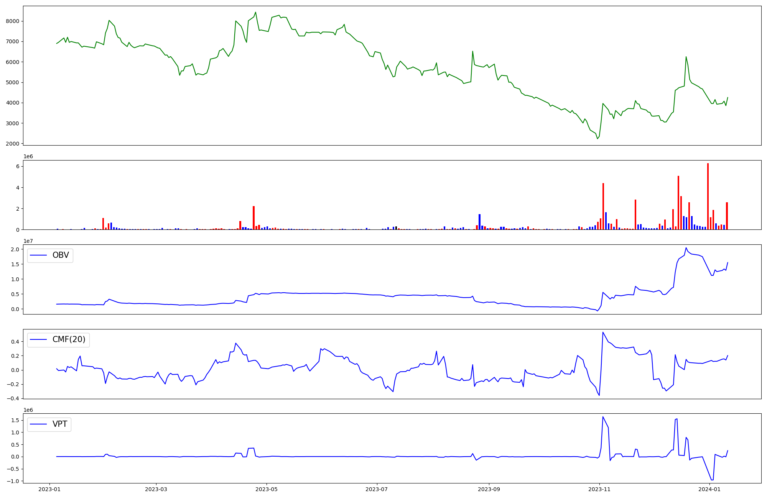The image size is (767, 498).
Task: Click the 6000 price axis tick label
Action: tap(13, 62)
